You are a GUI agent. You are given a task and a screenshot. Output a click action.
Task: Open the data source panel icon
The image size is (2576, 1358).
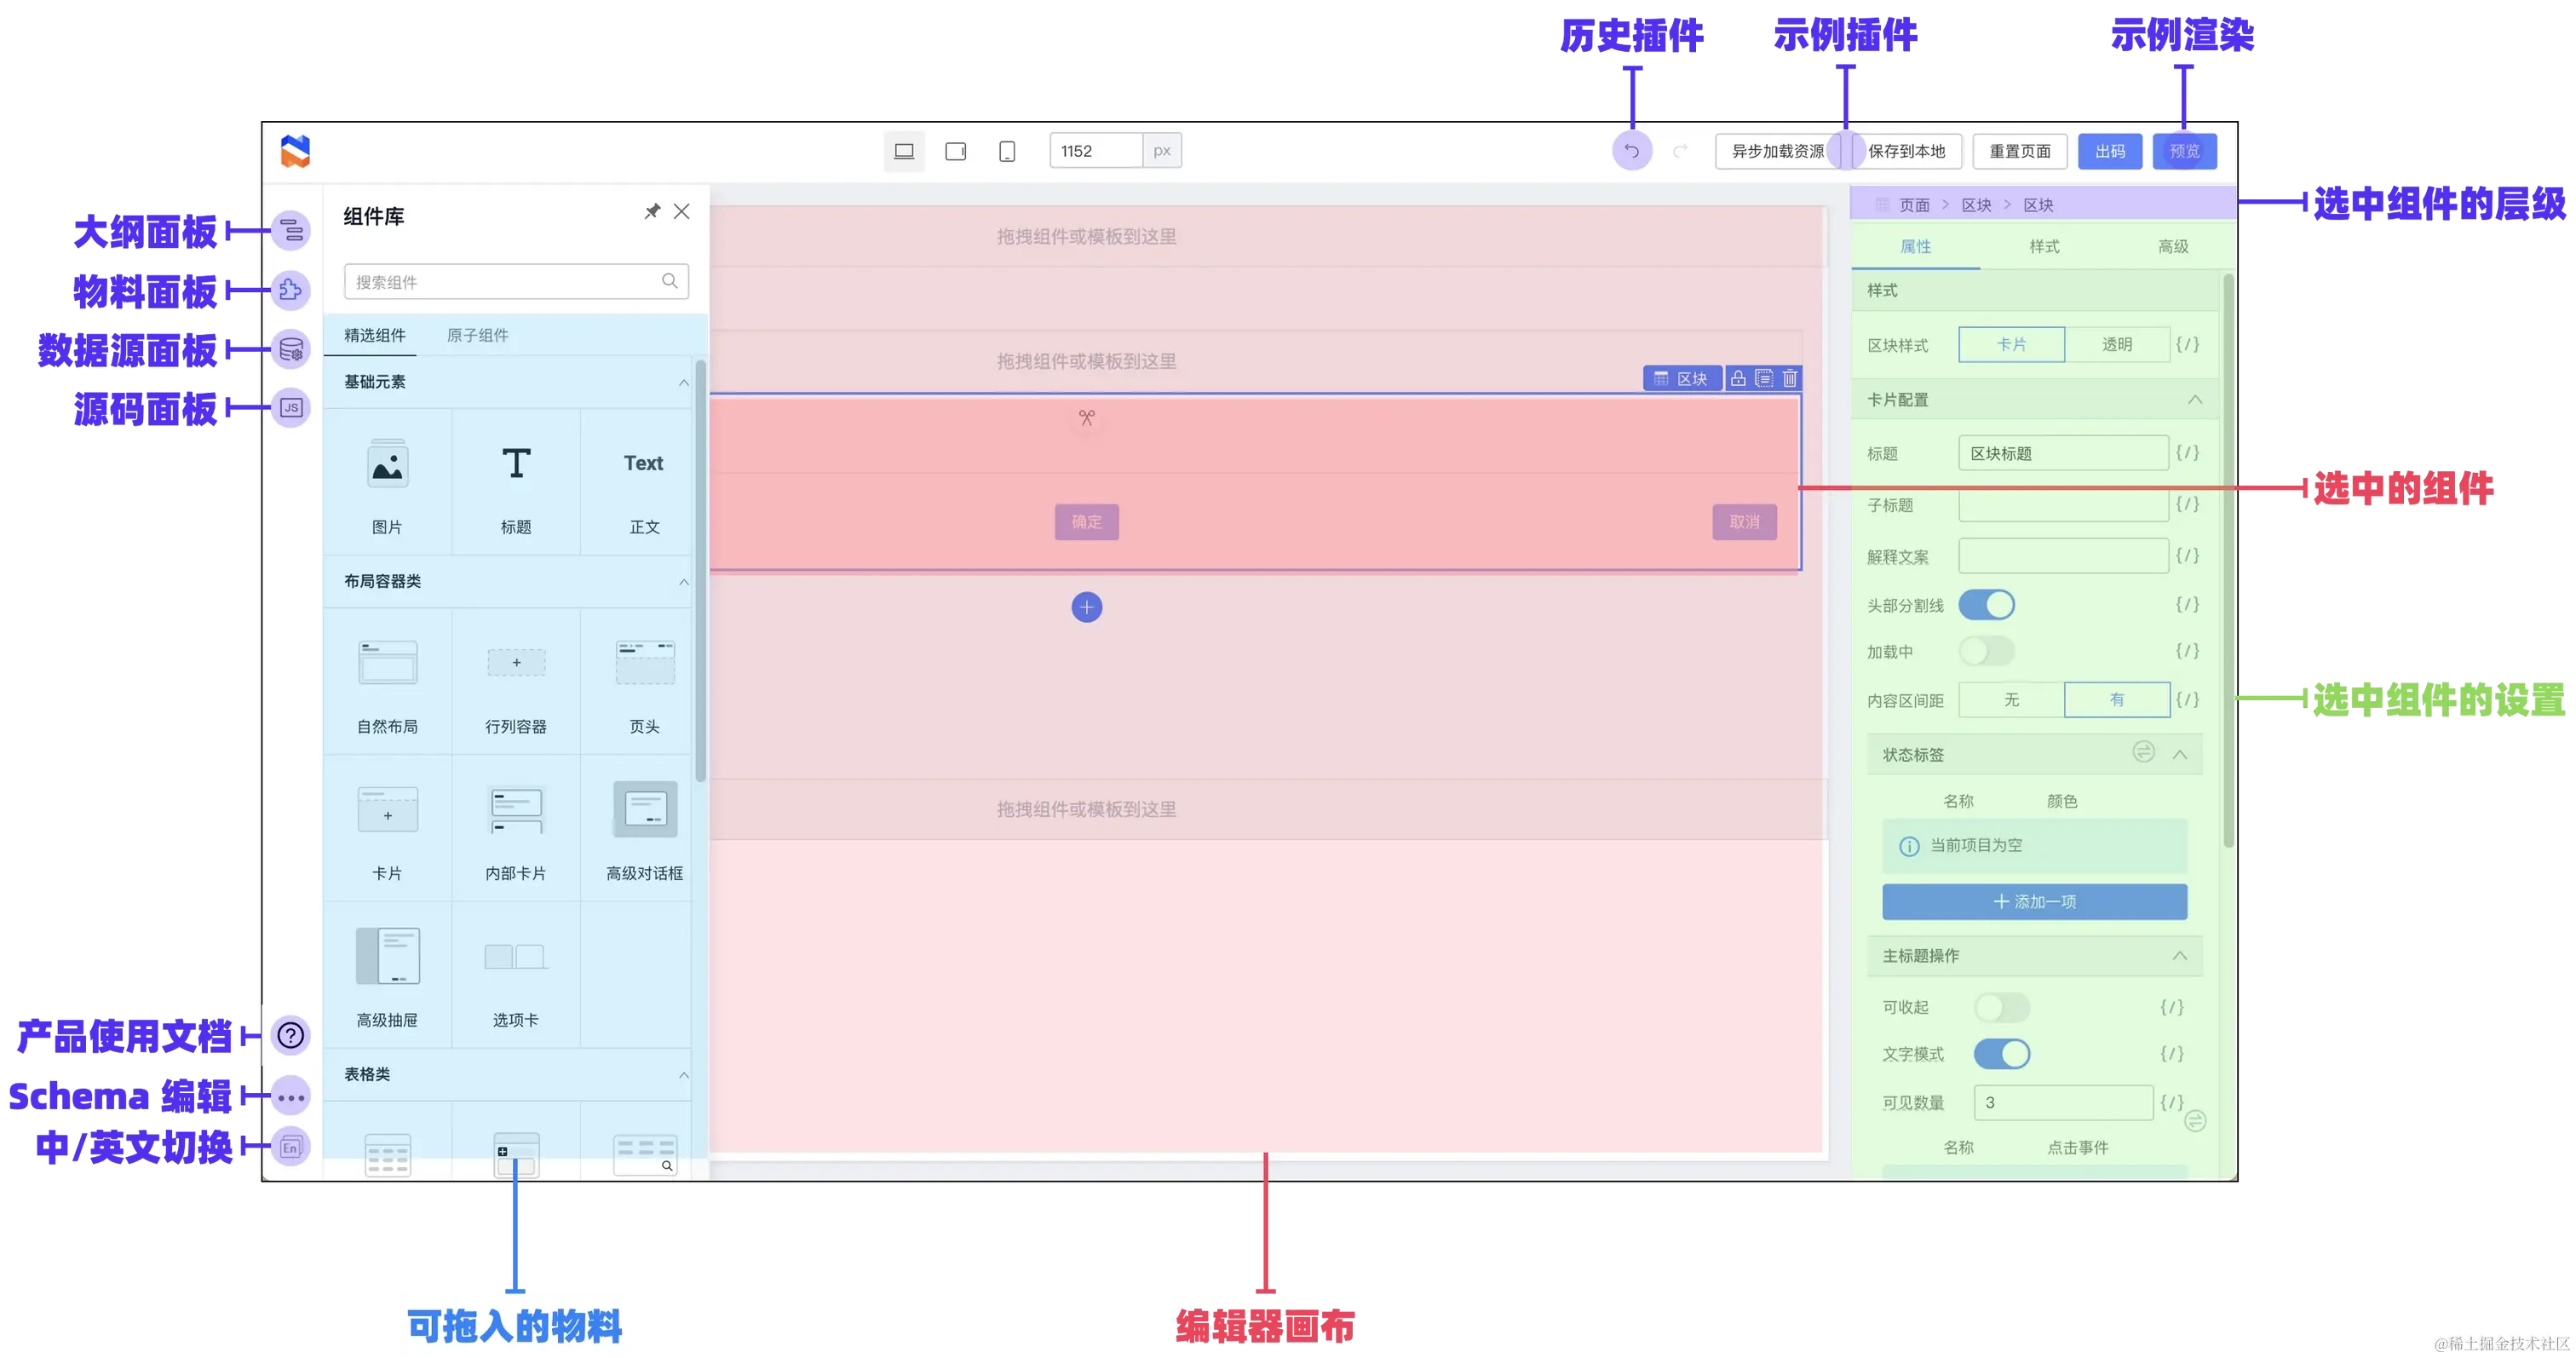click(x=291, y=349)
